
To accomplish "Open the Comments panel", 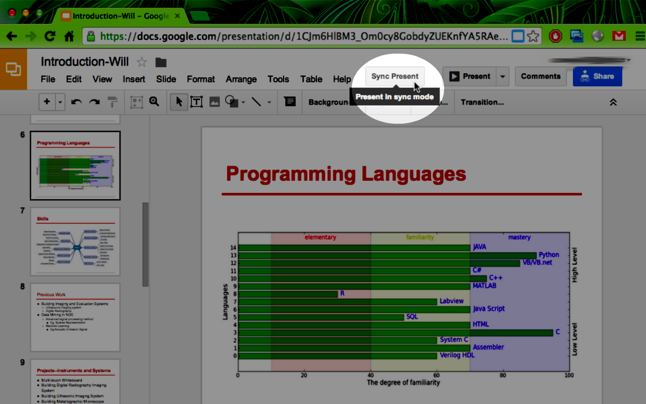I will [541, 76].
